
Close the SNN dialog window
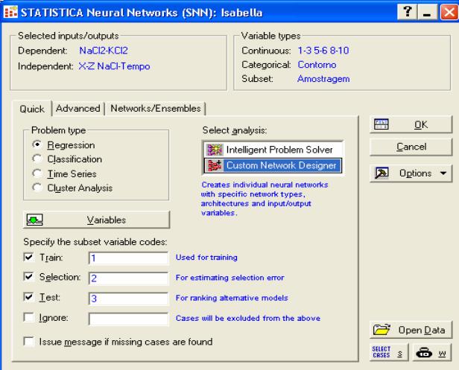(x=449, y=13)
